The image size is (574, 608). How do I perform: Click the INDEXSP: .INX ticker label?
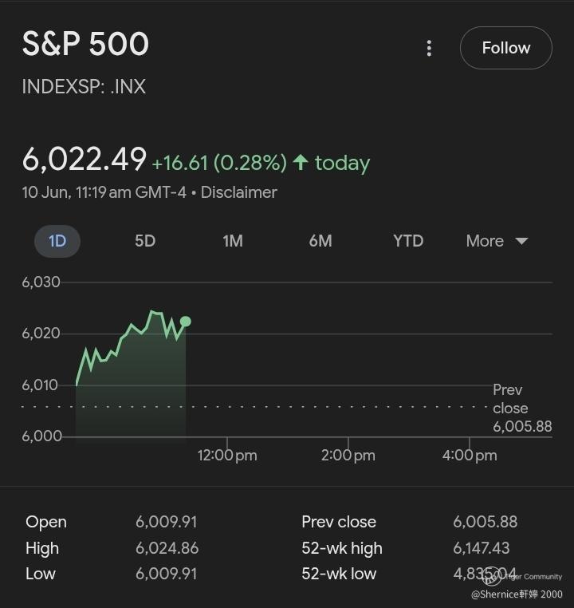(84, 86)
